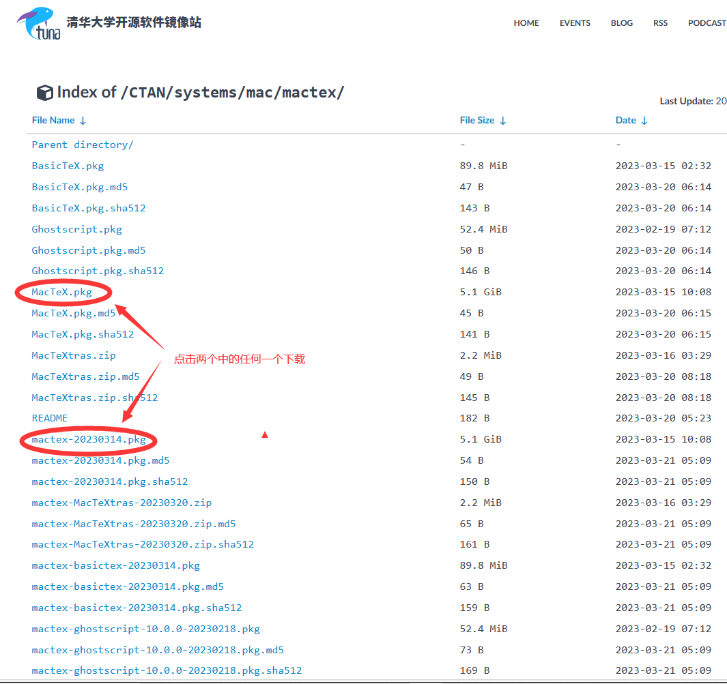Viewport: 727px width, 684px height.
Task: Open MacTeX.pkg.sha512 checksum
Action: point(83,334)
